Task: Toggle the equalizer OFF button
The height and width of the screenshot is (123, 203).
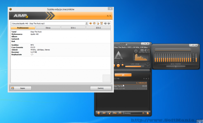Action: coord(193,45)
